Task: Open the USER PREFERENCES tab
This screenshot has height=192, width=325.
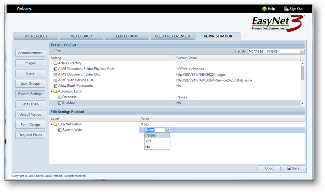Action: point(172,36)
